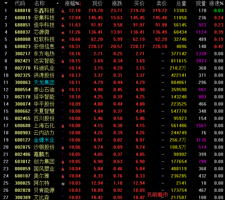Select stock 芯源微
225x200 pixels.
42,32
